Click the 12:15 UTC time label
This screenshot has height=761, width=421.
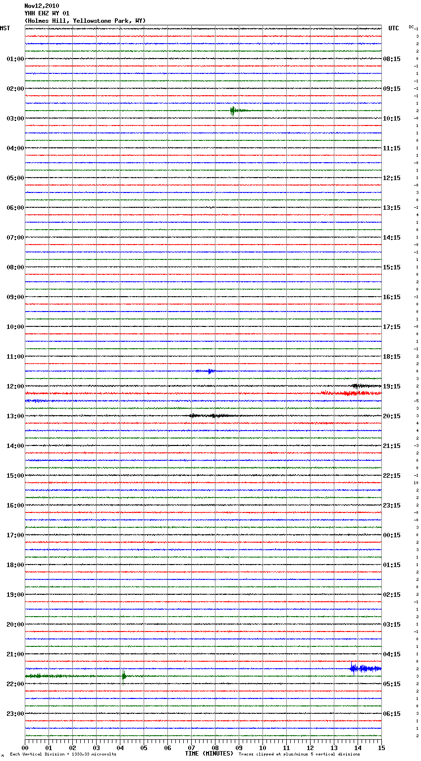(392, 178)
